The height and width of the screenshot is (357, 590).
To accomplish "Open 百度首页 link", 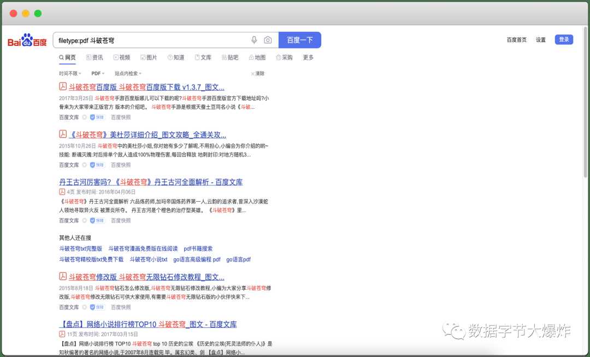I will coord(516,39).
